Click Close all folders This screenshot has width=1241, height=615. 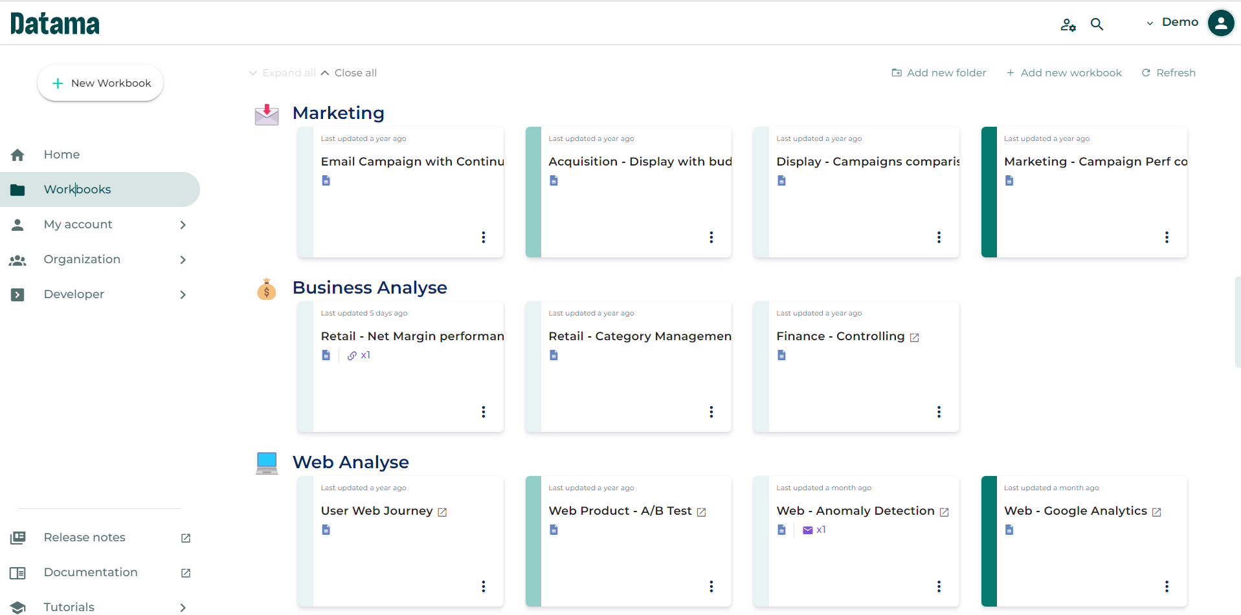(349, 73)
